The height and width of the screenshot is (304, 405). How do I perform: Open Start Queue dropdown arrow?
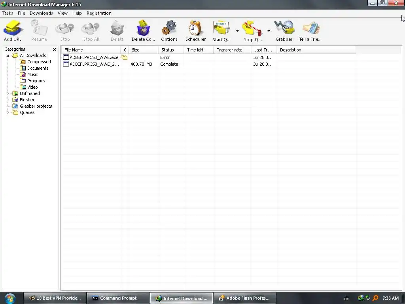pyautogui.click(x=237, y=31)
